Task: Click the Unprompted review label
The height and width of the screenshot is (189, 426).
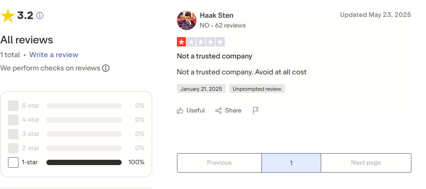Action: (x=257, y=89)
